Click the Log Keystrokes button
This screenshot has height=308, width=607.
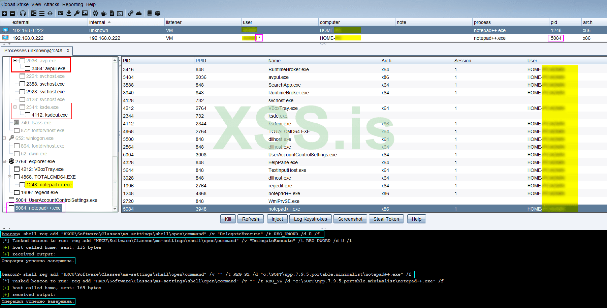pos(311,219)
